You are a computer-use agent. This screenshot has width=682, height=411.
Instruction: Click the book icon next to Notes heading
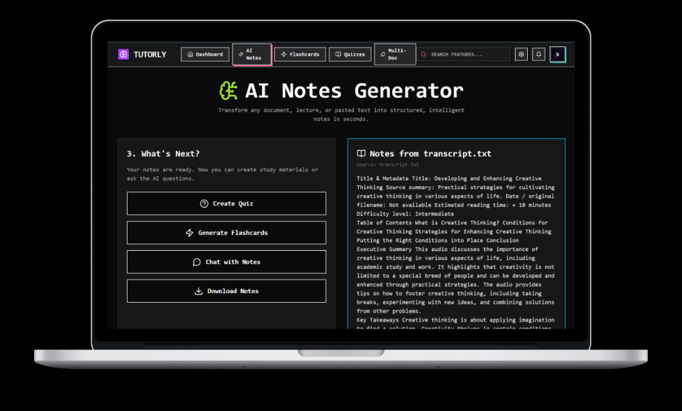[361, 154]
